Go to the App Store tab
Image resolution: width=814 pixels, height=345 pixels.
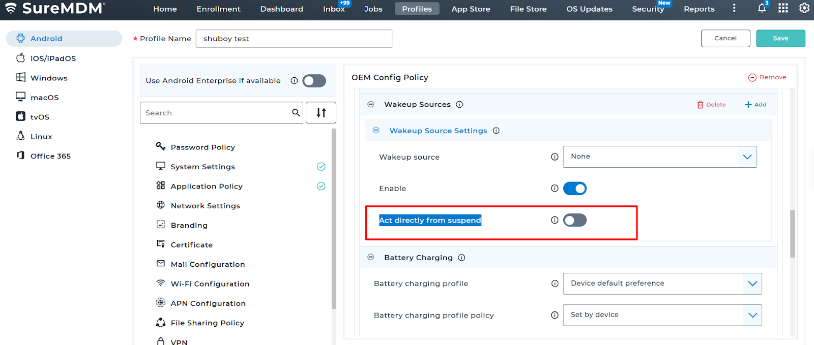pos(471,9)
